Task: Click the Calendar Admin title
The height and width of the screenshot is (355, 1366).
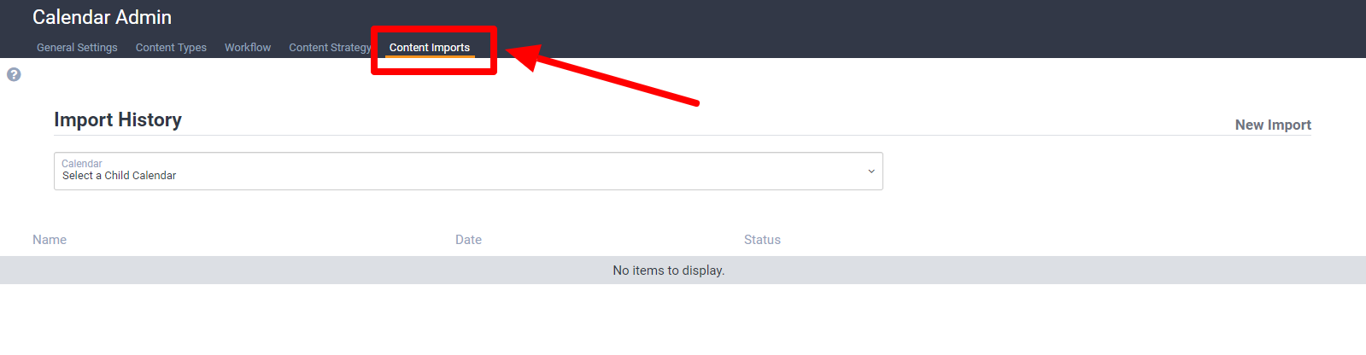Action: pos(103,17)
